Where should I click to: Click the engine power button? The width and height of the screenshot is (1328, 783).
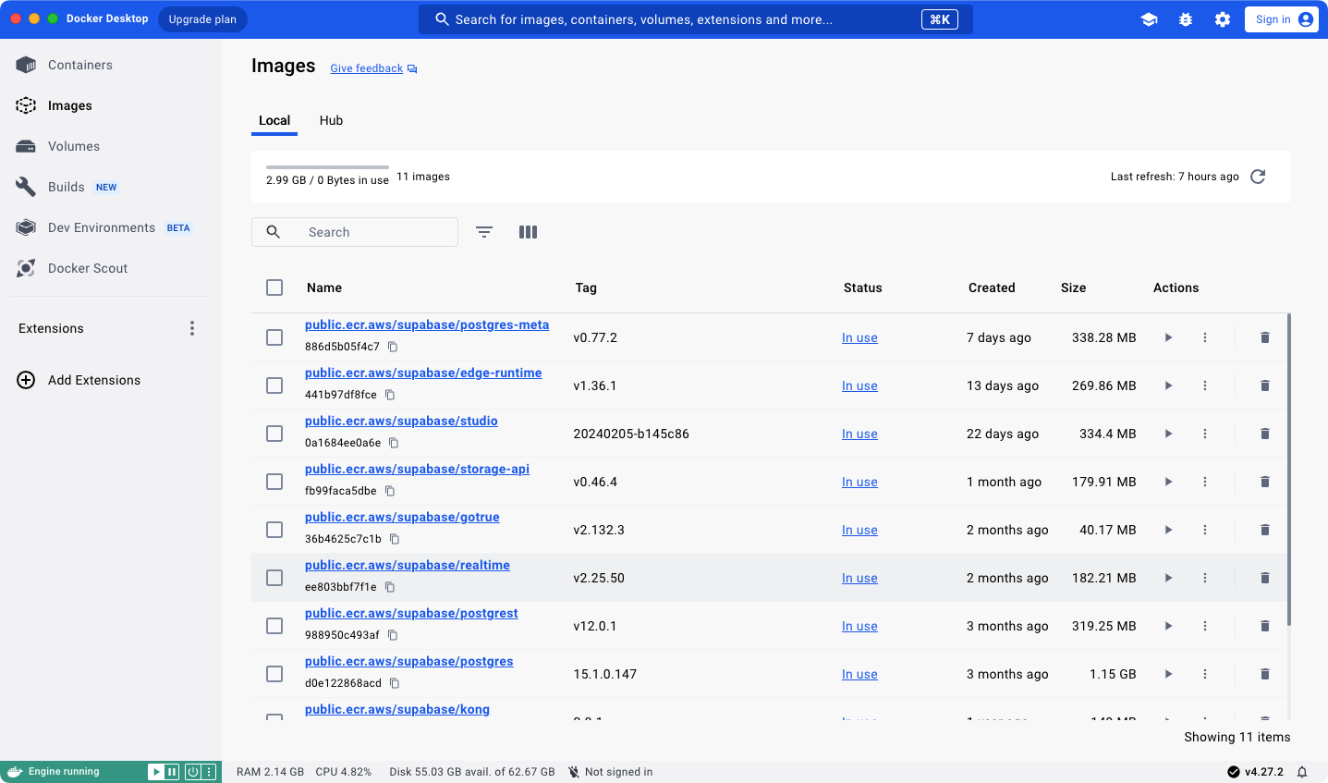pyautogui.click(x=193, y=772)
